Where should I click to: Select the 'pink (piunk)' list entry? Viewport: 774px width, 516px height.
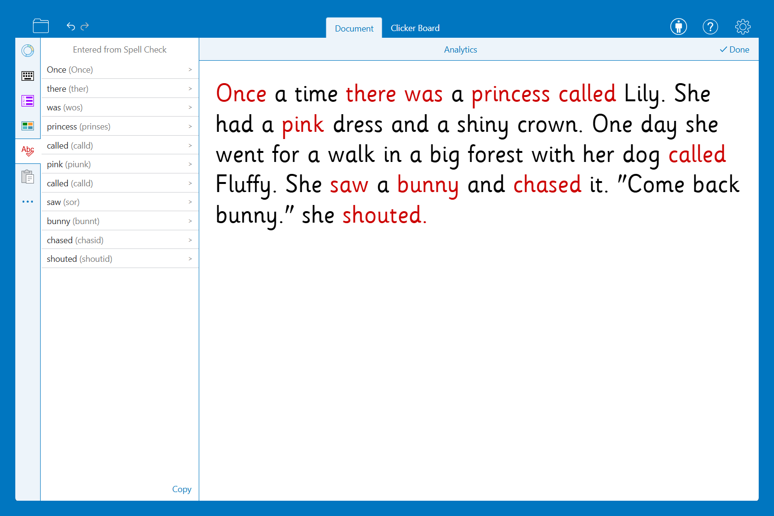point(120,164)
